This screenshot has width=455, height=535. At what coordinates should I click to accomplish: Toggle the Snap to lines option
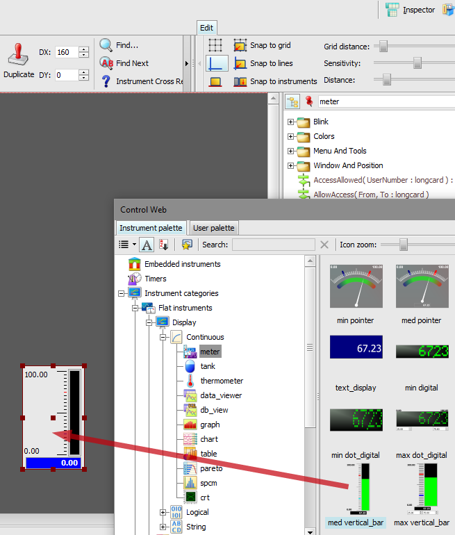point(240,63)
